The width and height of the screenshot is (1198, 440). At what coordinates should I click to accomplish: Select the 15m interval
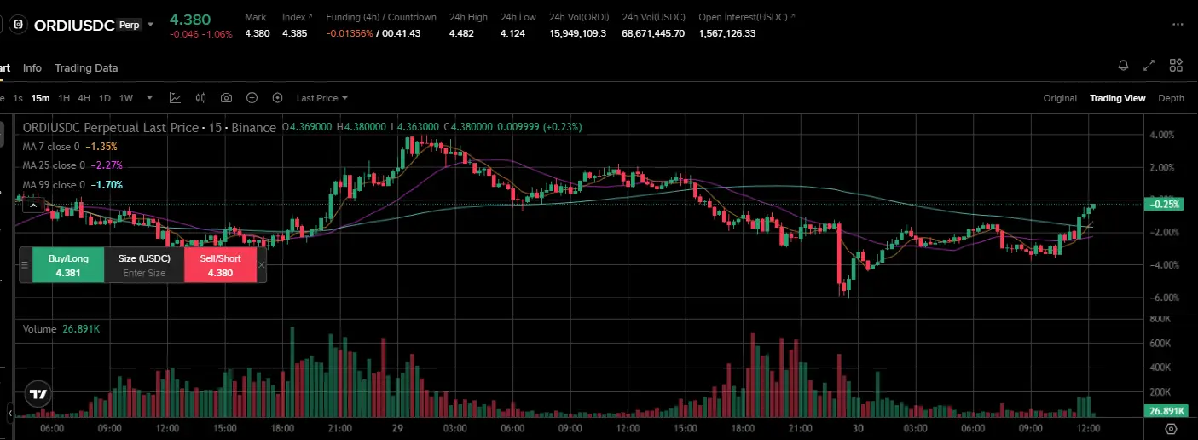40,98
